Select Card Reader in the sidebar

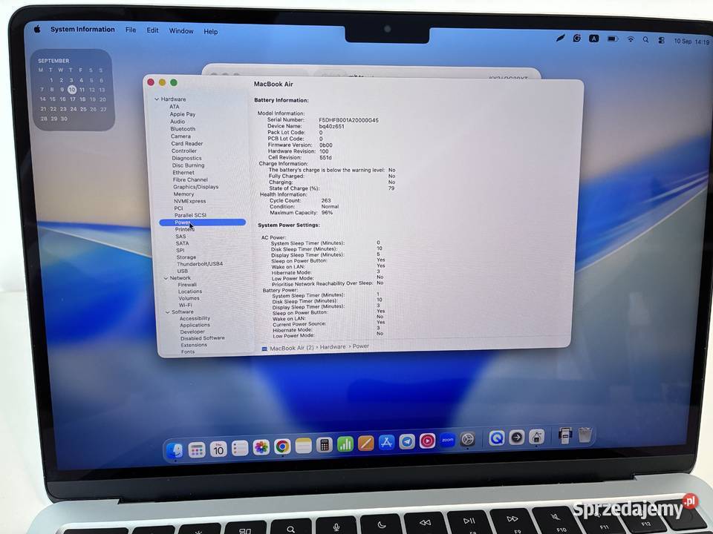[187, 143]
